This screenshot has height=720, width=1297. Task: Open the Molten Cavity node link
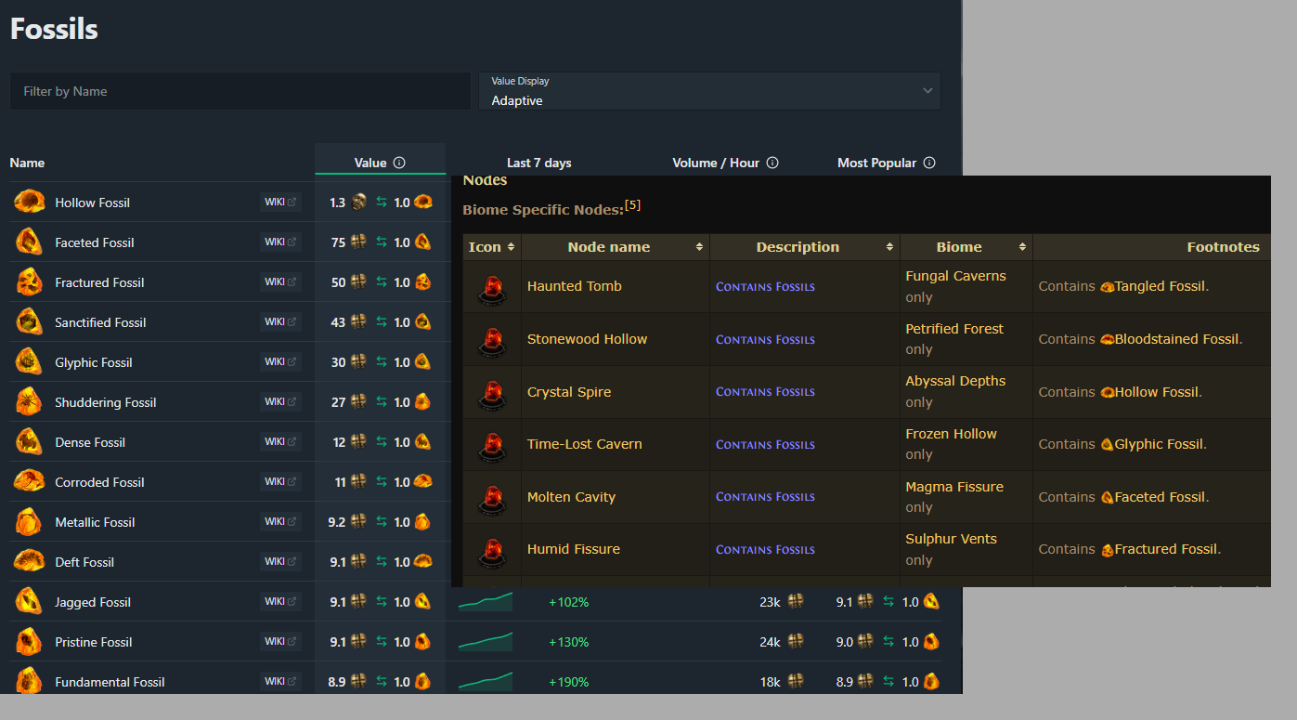tap(571, 497)
